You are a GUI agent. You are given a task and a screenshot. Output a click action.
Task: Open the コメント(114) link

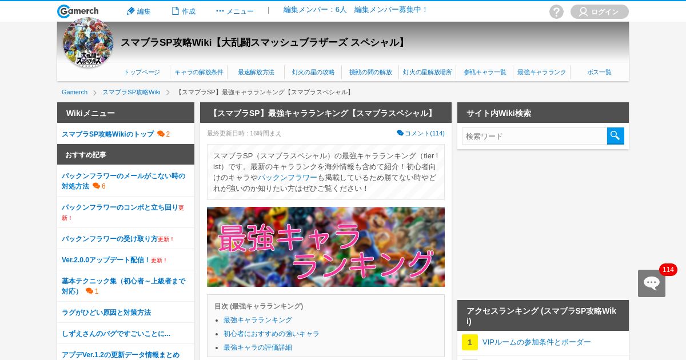[421, 133]
